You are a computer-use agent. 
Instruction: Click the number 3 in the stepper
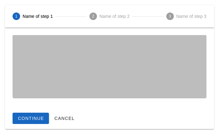[x=170, y=16]
